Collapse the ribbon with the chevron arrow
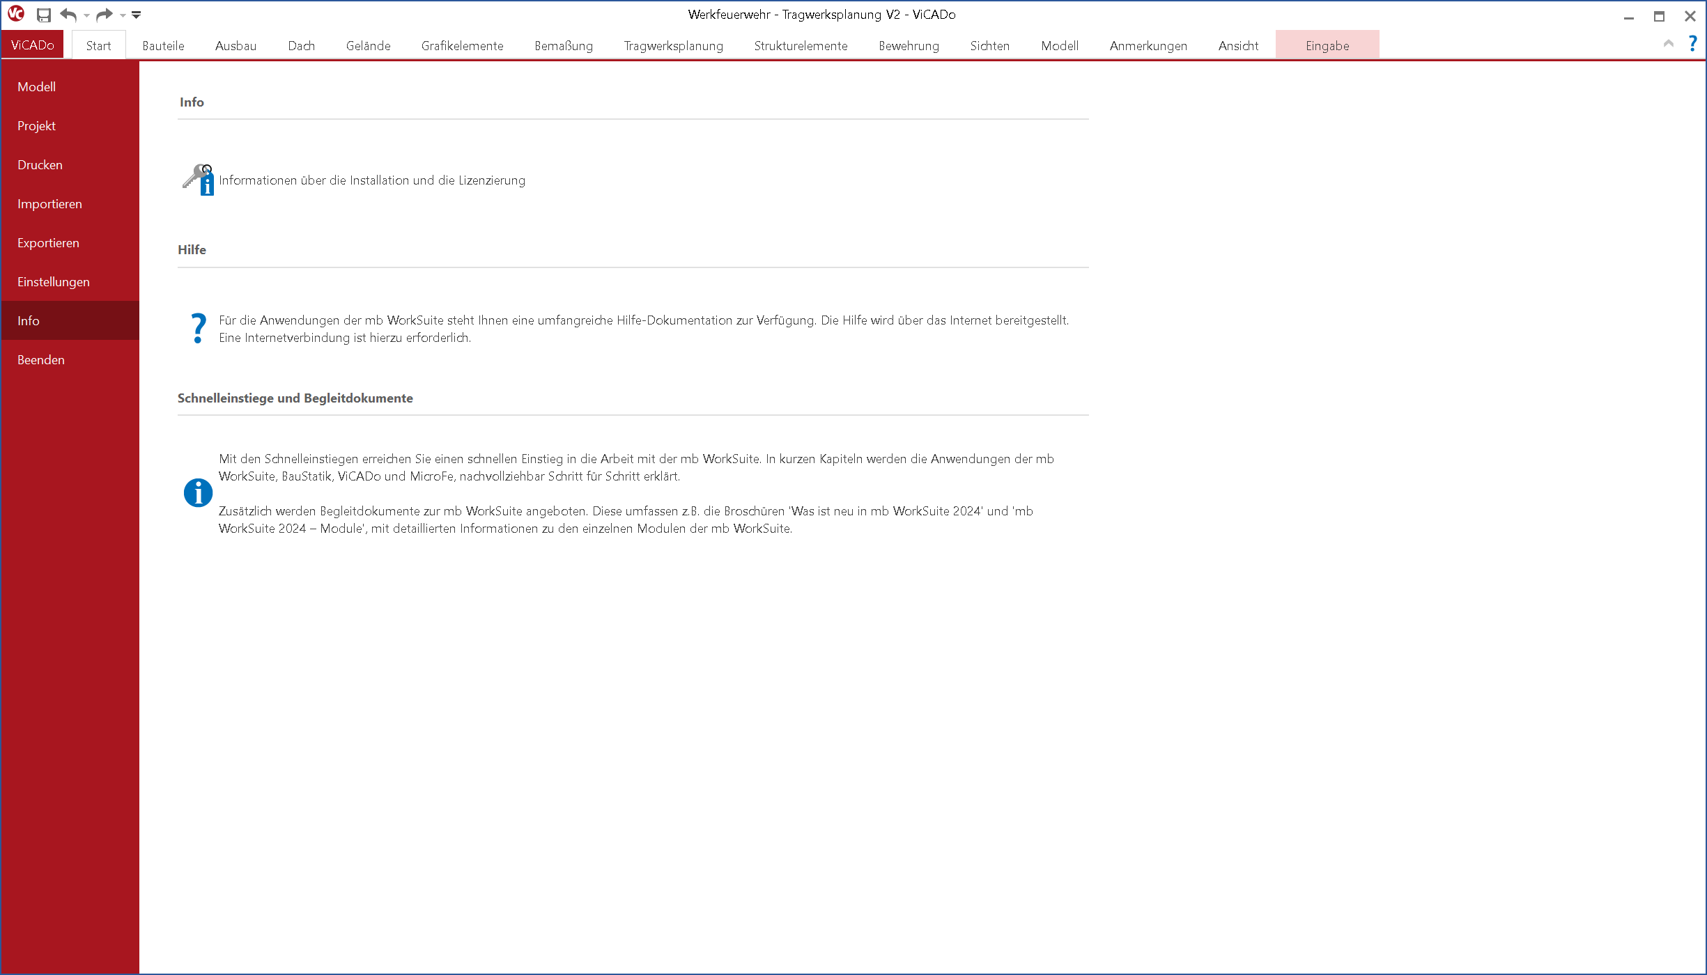1707x975 pixels. pyautogui.click(x=1668, y=43)
